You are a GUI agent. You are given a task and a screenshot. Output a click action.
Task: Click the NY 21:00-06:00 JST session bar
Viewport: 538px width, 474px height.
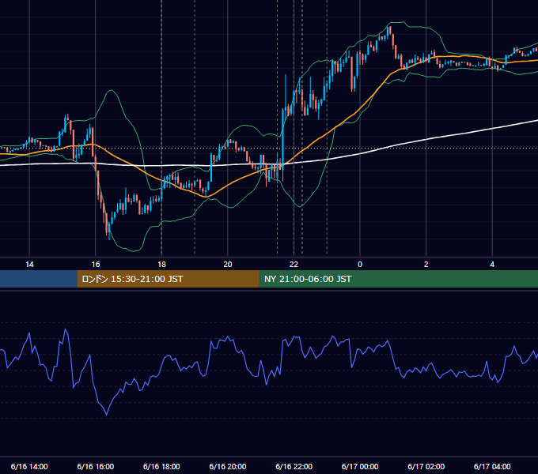[x=398, y=279]
